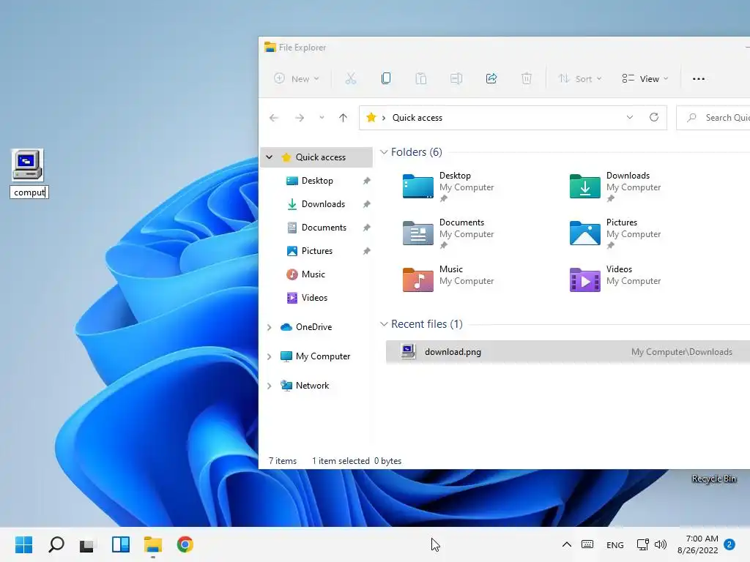Open the volume speaker tray icon
This screenshot has height=562, width=750.
[661, 544]
